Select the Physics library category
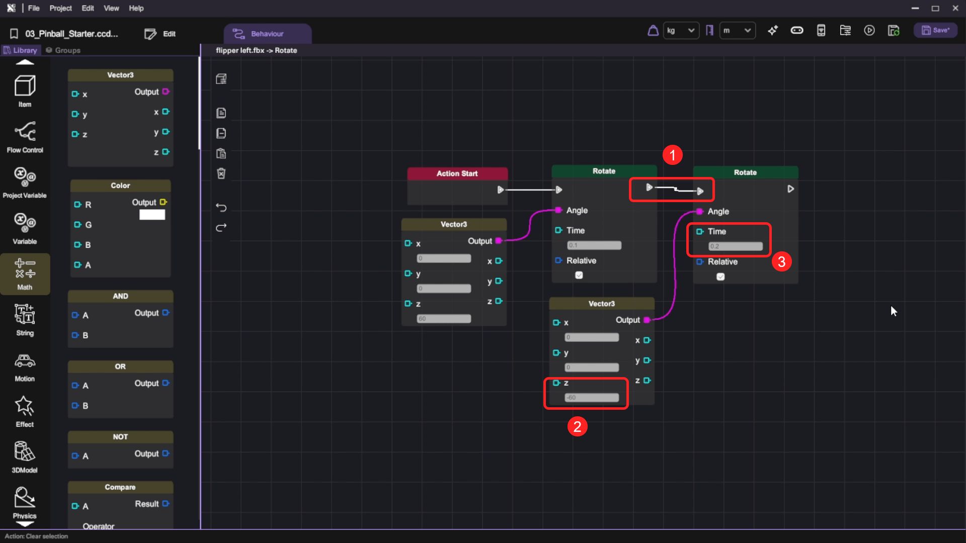966x543 pixels. (25, 502)
